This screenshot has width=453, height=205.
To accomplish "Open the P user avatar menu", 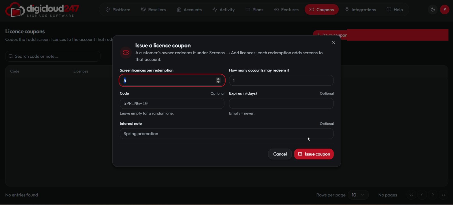I will tap(445, 10).
